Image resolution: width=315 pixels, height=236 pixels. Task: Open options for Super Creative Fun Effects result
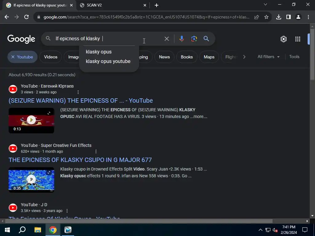coord(96,151)
